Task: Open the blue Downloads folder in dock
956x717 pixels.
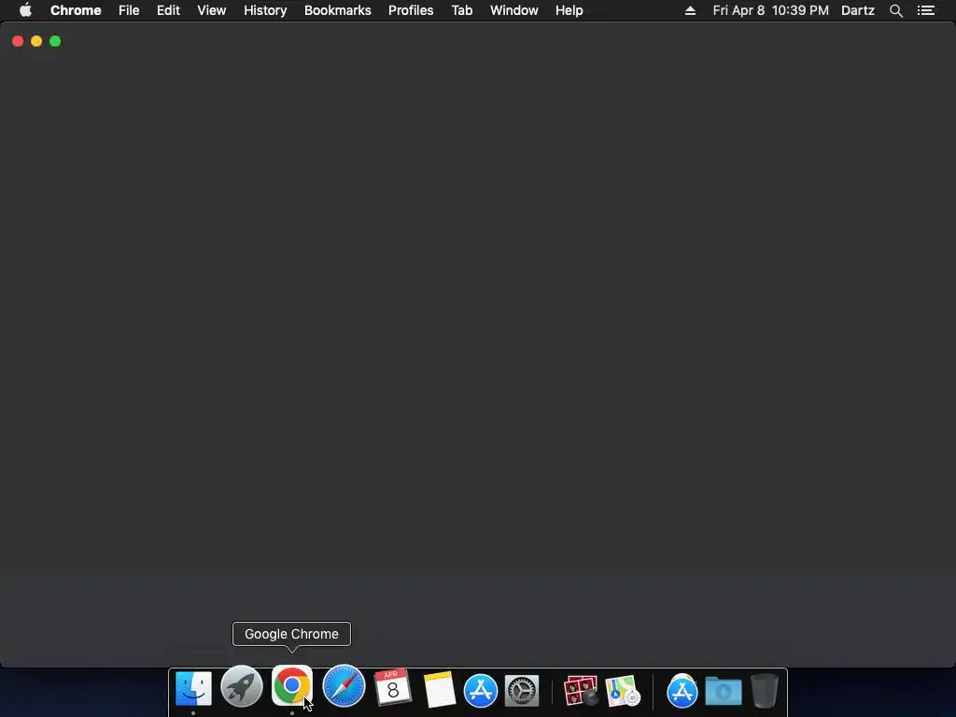Action: [724, 691]
